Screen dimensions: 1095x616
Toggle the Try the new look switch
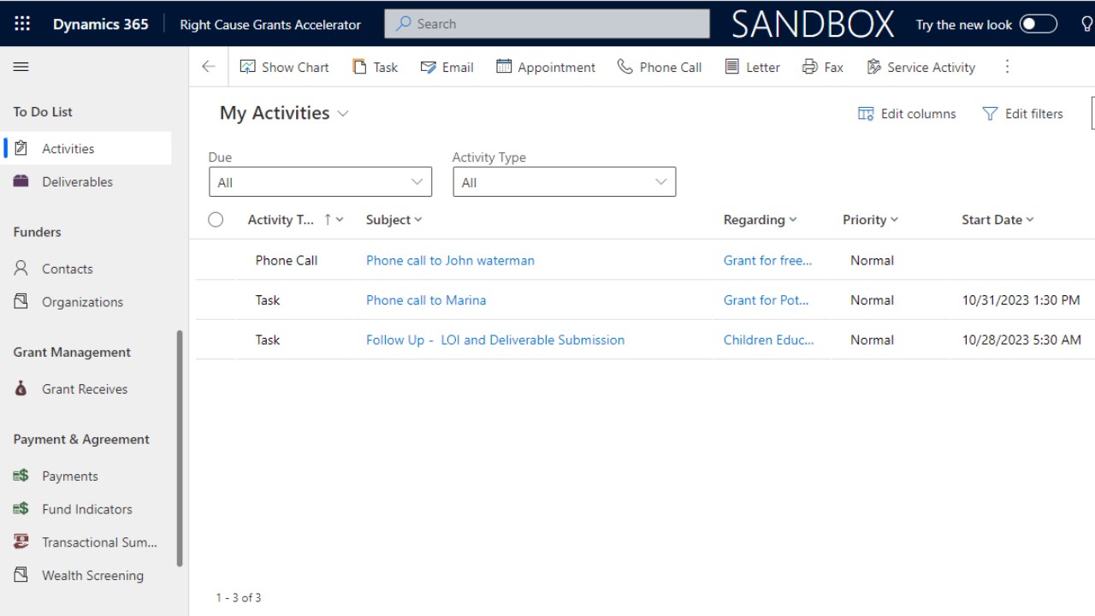tap(1039, 24)
